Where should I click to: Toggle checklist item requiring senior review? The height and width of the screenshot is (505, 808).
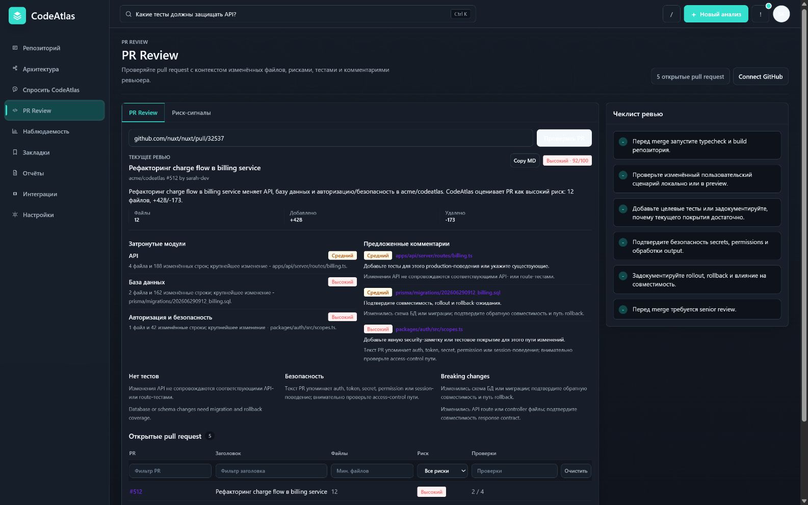tap(623, 309)
